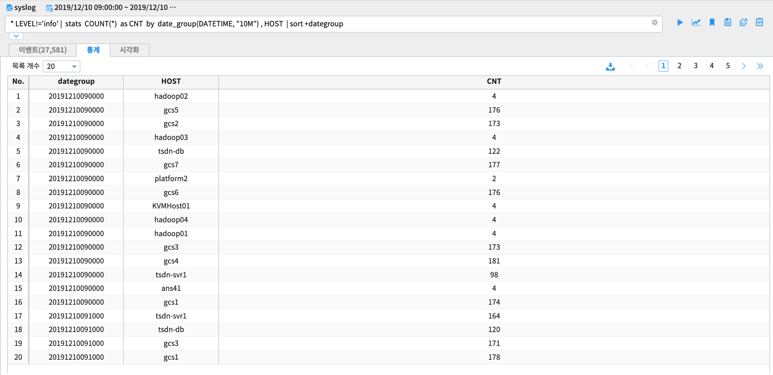The width and height of the screenshot is (773, 375).
Task: Click CNT value 2 for platform2
Action: (494, 178)
